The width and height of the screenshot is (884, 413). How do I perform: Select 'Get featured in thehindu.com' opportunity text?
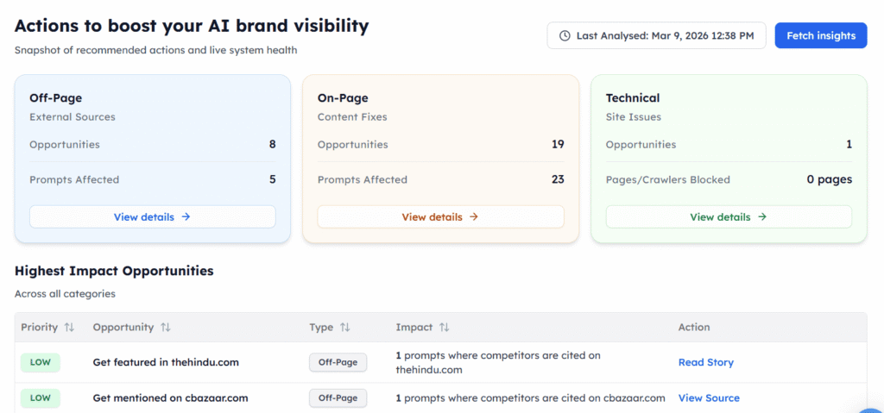point(166,362)
